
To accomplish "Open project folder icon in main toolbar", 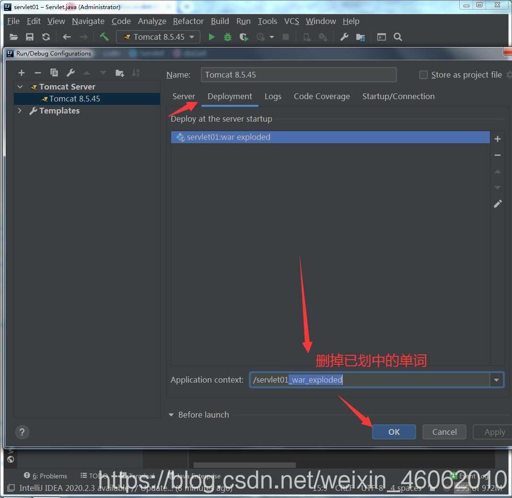I will [x=13, y=37].
